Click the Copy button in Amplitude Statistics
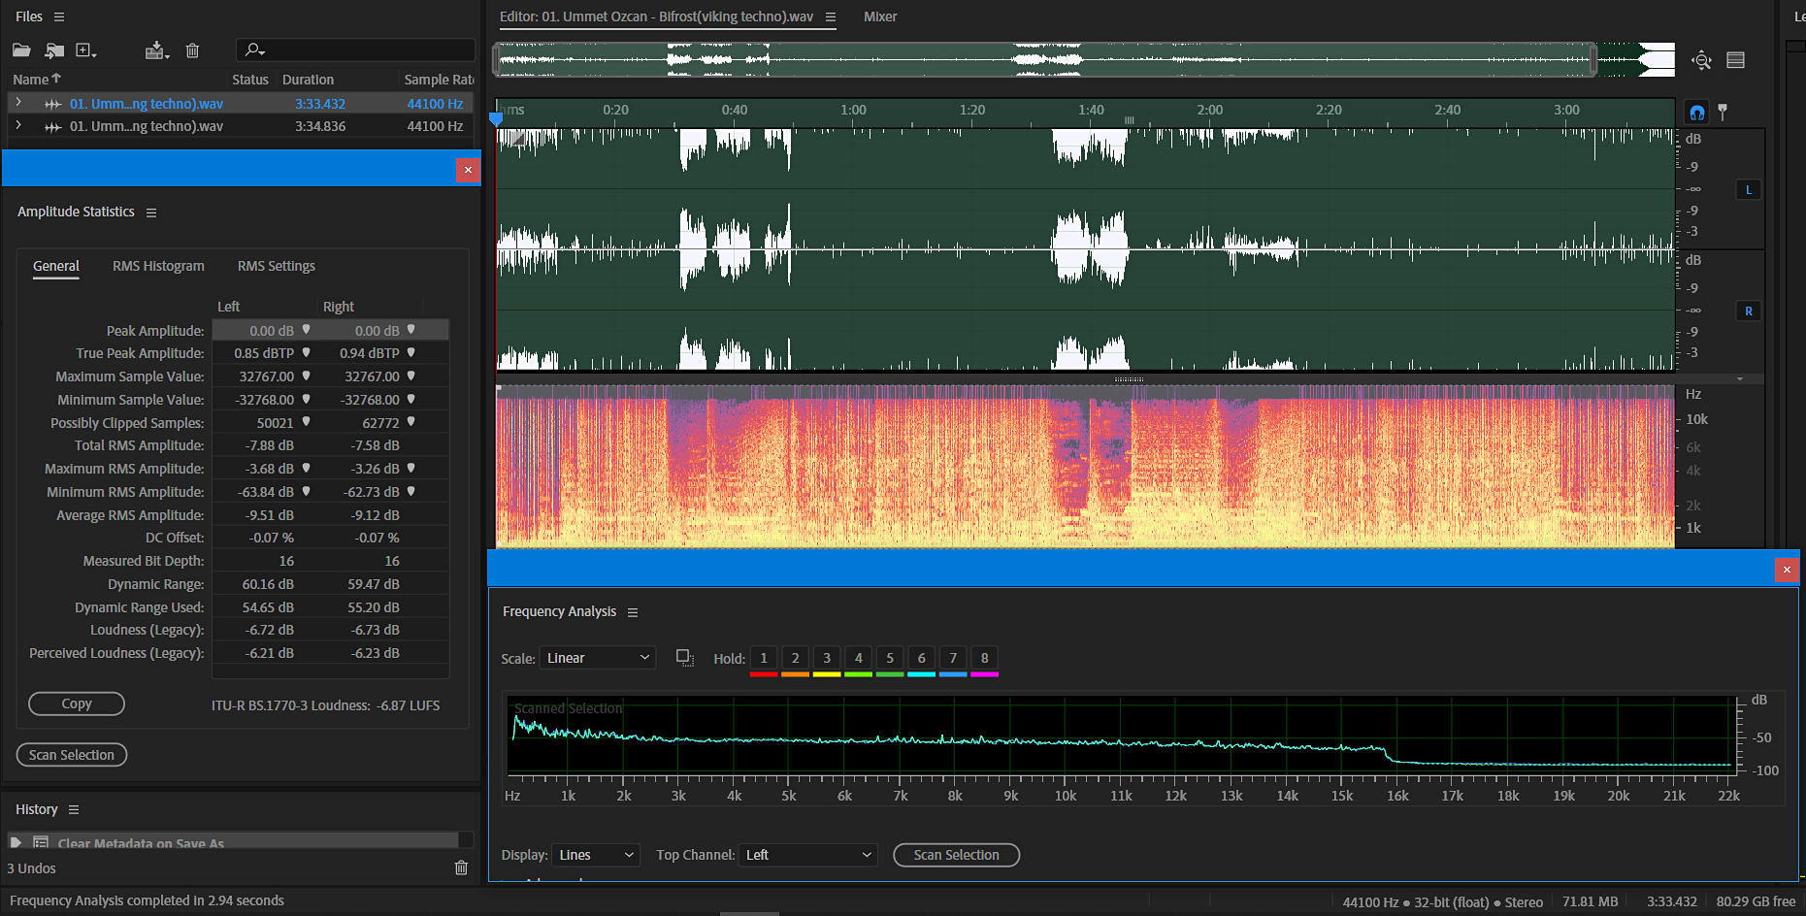1806x916 pixels. point(77,703)
